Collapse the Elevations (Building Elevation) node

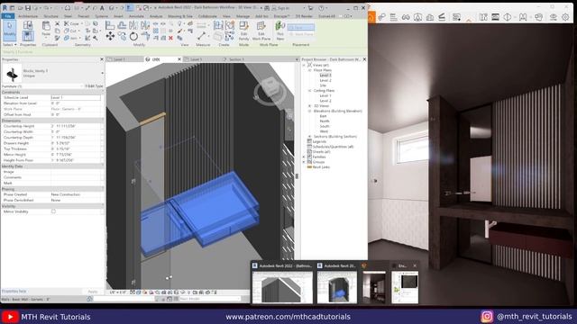[x=309, y=111]
